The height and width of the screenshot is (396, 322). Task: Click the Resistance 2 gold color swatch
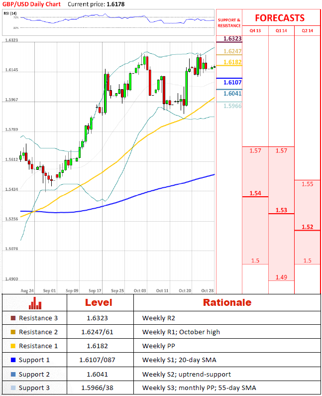point(13,332)
